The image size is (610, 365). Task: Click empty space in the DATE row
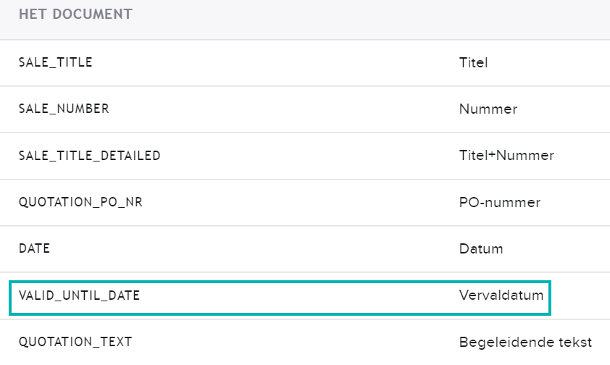[253, 249]
